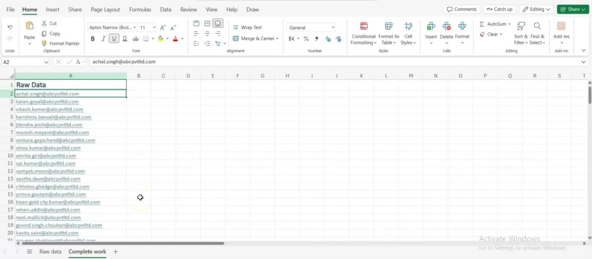Increase decimal places

pos(328,38)
